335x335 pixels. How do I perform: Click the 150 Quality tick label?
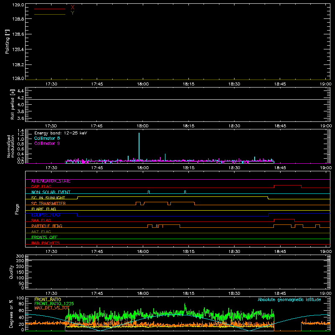[20, 272]
